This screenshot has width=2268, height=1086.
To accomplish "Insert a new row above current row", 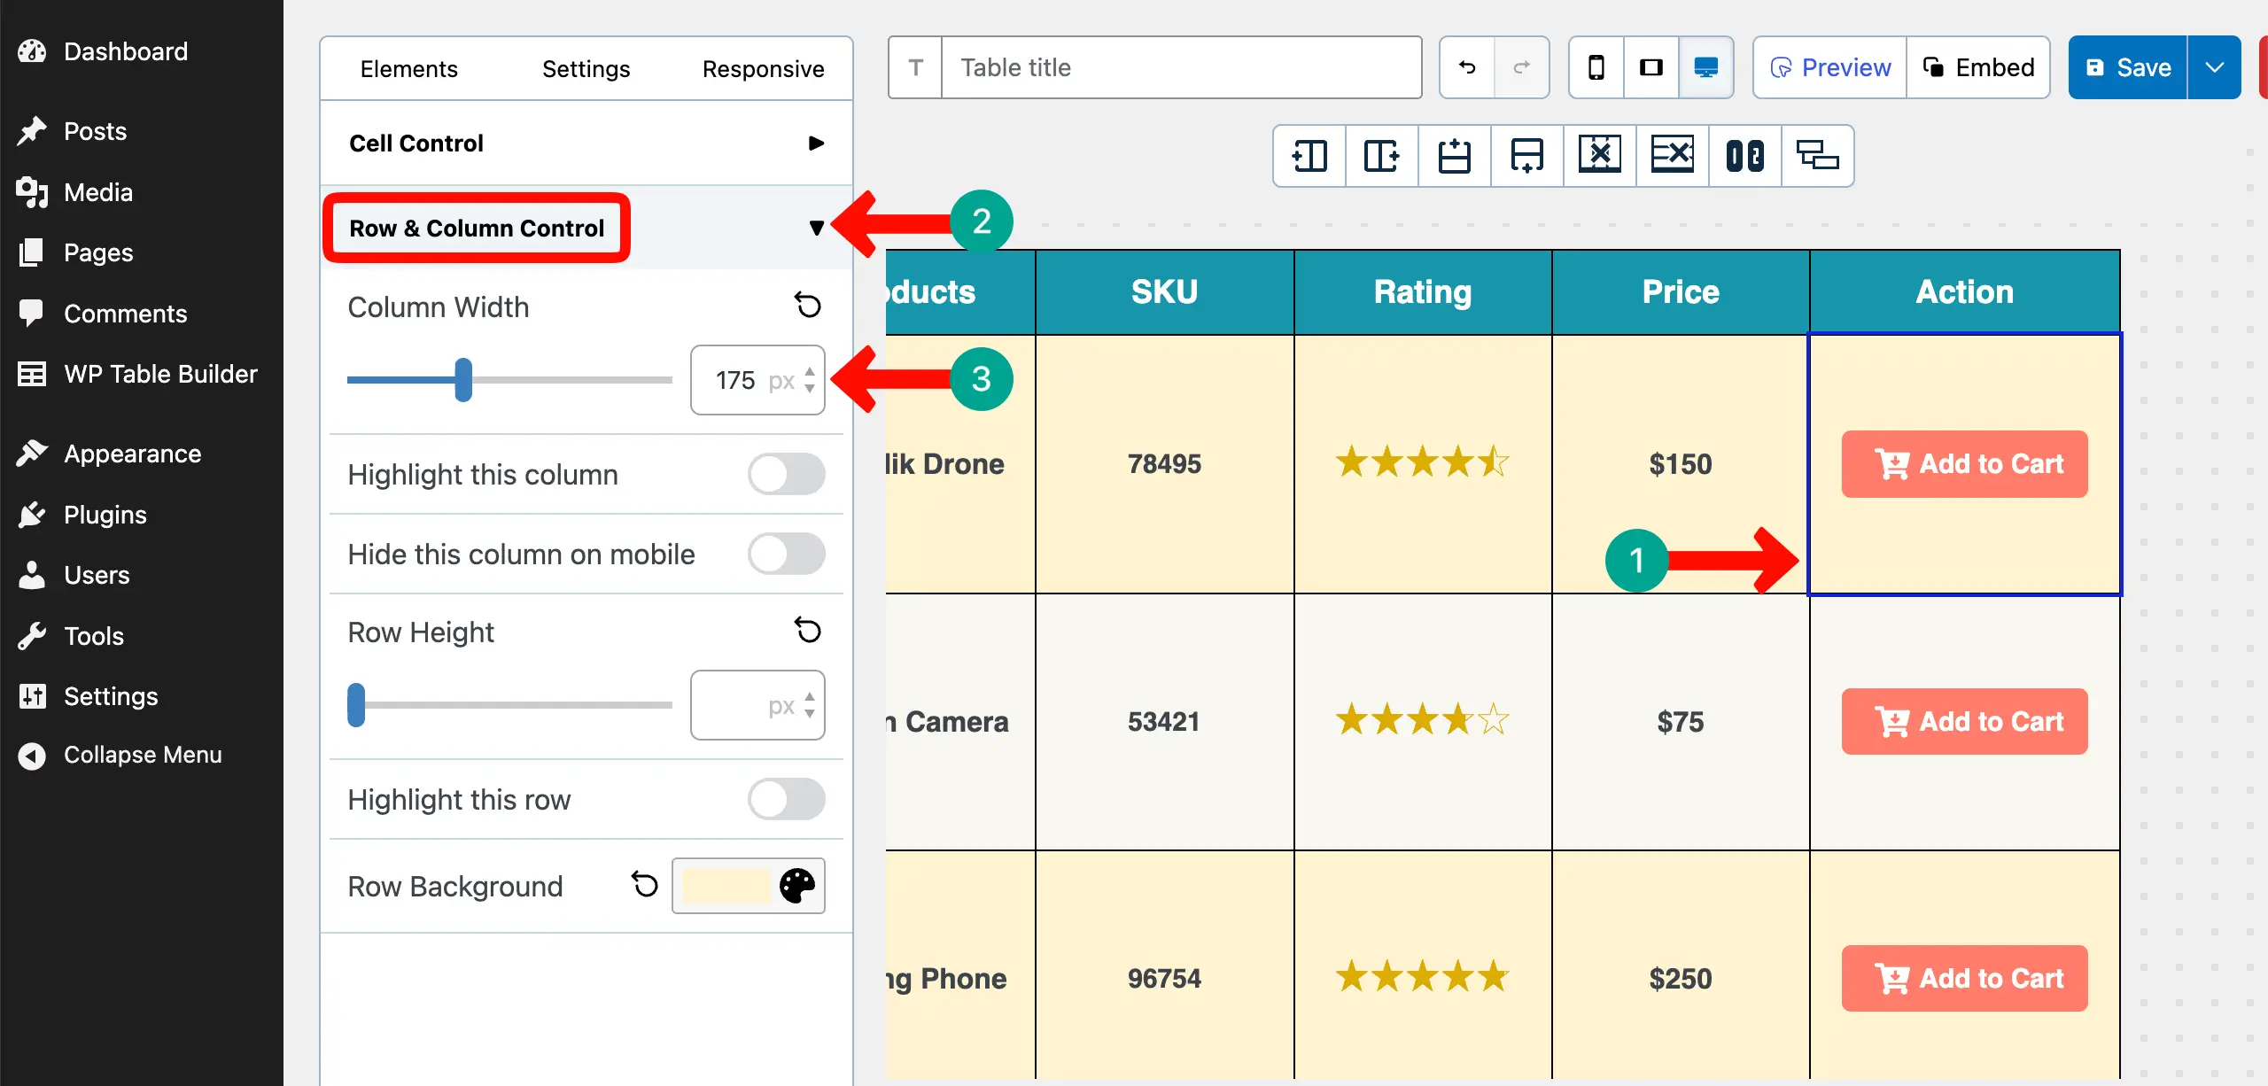I will [1454, 156].
